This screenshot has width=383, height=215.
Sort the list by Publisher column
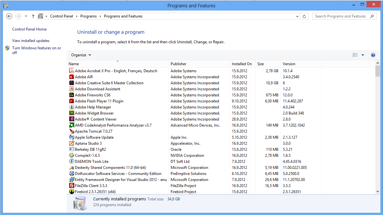coord(179,64)
